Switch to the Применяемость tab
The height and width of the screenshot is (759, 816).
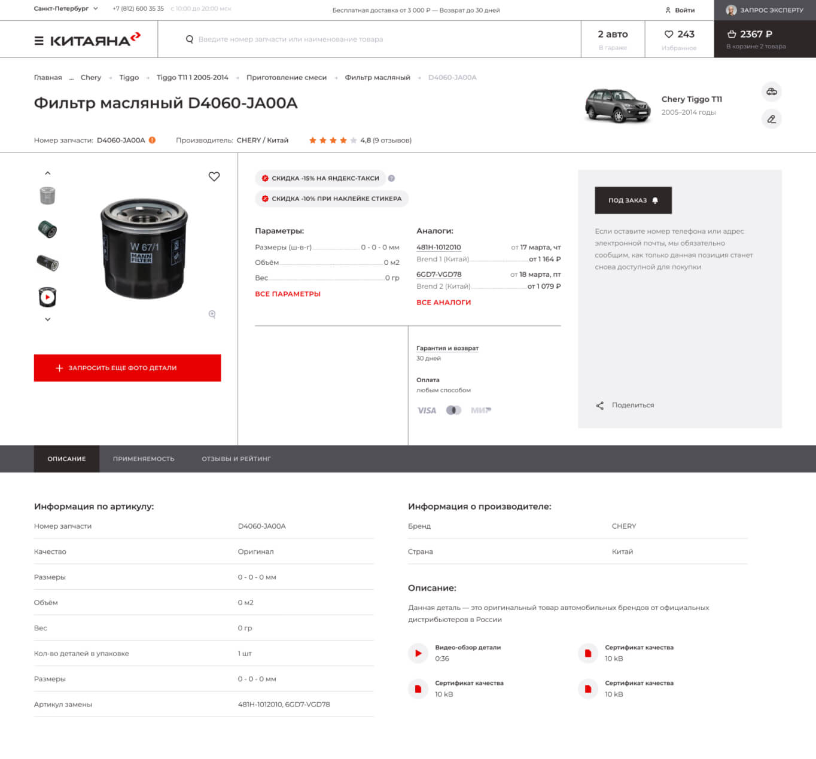[144, 459]
